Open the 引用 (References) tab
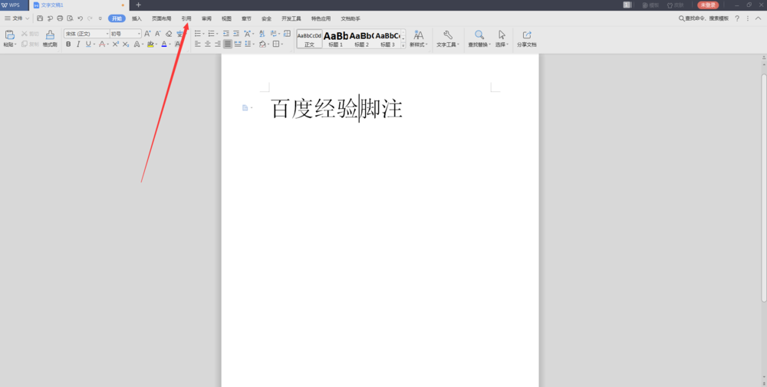This screenshot has height=387, width=767. (x=186, y=18)
